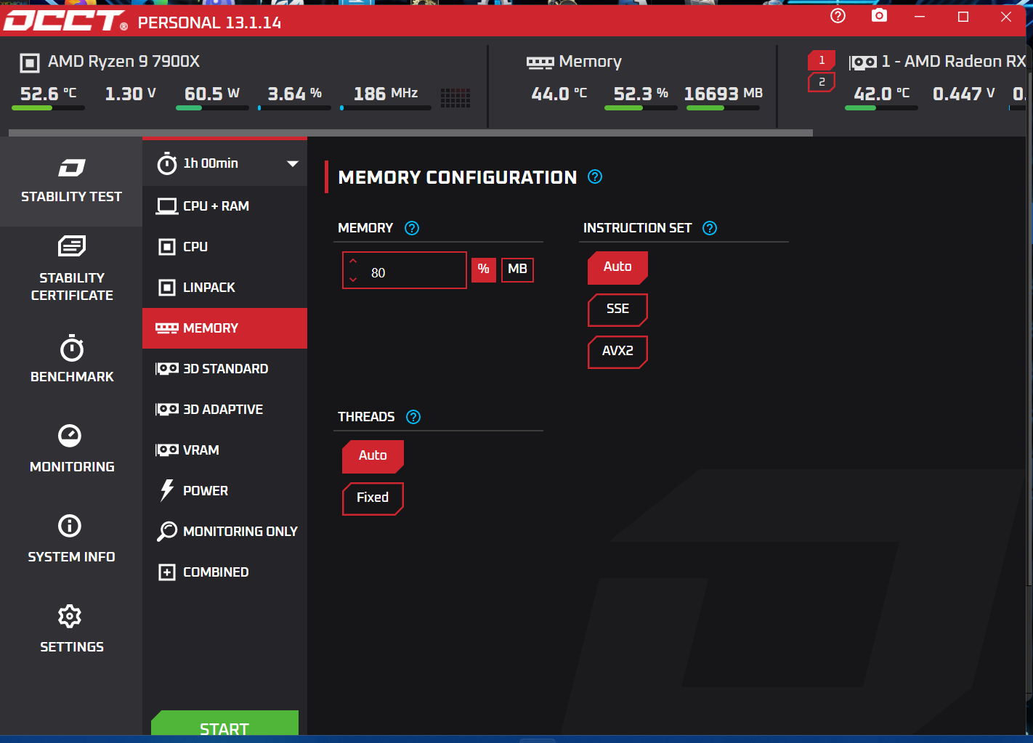Screen dimensions: 1033x743
Task: Show help for Instruction Set
Action: point(710,228)
